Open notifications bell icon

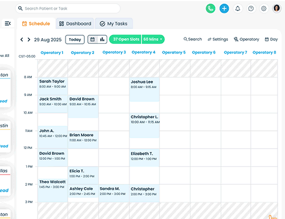coord(238,9)
